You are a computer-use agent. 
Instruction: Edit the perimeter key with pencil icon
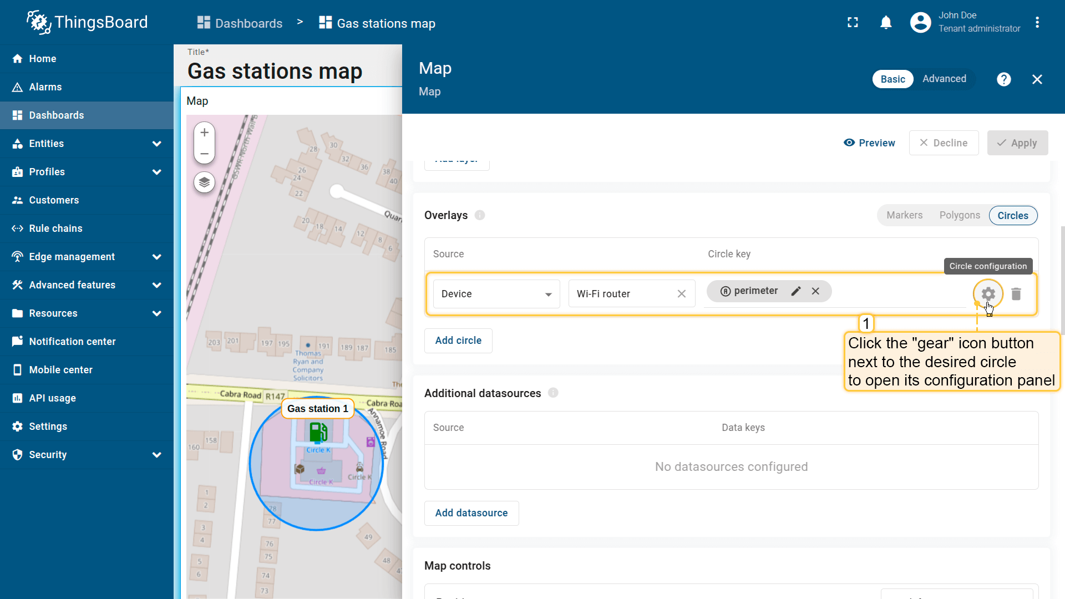(x=796, y=291)
